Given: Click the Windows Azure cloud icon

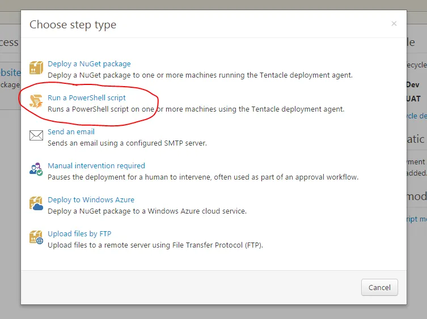Looking at the screenshot, I should (36, 204).
